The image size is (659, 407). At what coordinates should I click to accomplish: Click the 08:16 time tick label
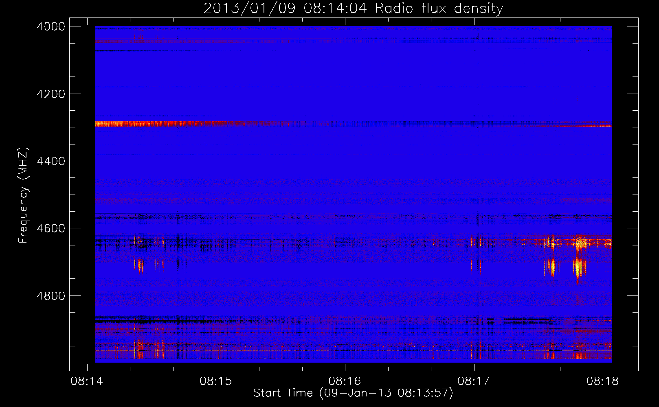pyautogui.click(x=345, y=381)
